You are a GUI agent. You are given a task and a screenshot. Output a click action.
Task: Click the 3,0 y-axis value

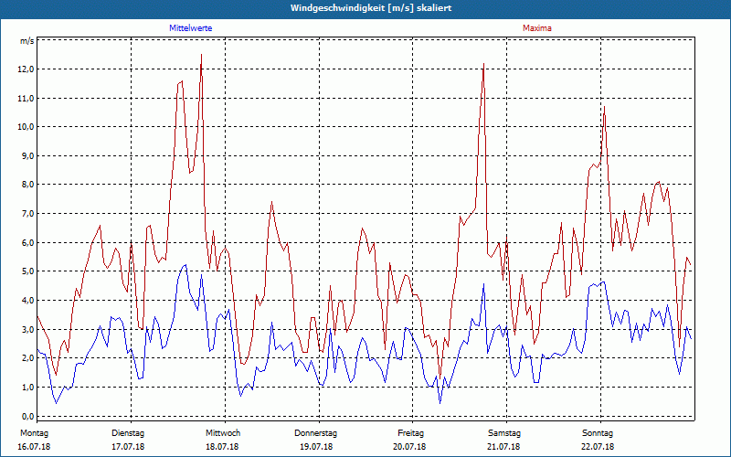pos(28,330)
